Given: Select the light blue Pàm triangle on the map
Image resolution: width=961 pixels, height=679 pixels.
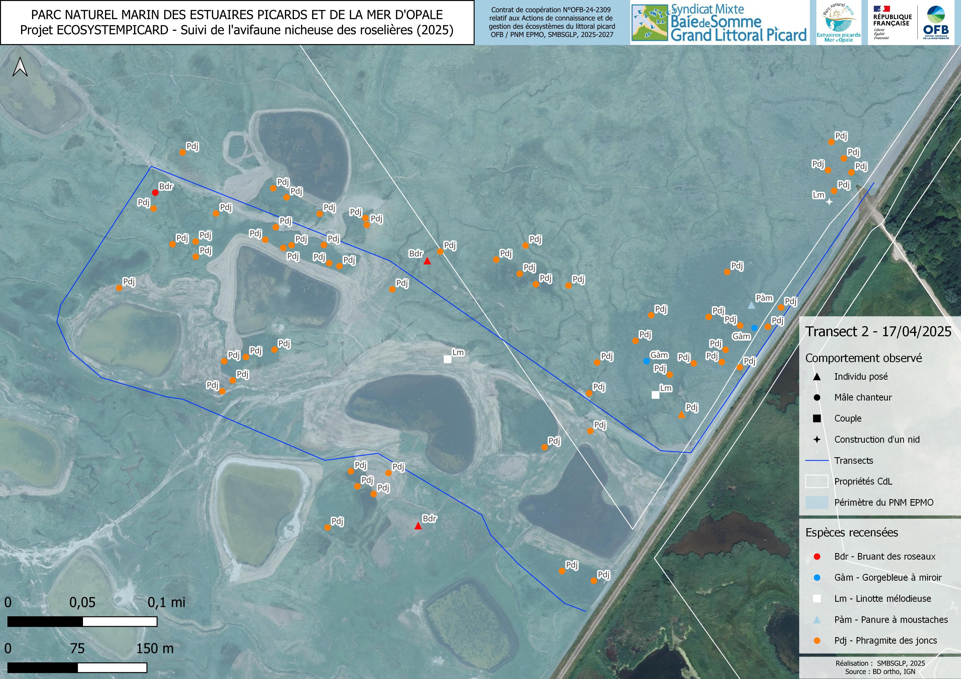Looking at the screenshot, I should pyautogui.click(x=751, y=306).
